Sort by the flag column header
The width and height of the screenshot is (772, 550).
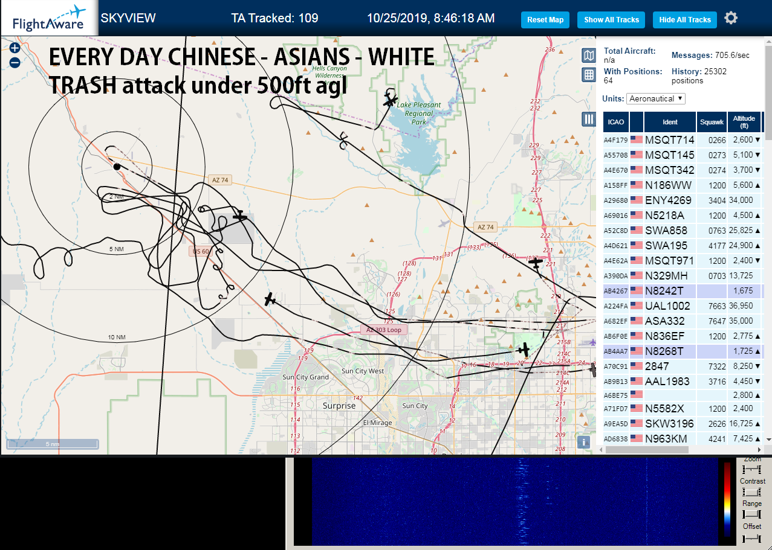[x=637, y=122]
